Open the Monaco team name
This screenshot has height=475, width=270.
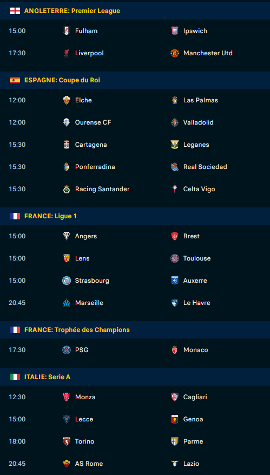(x=195, y=350)
